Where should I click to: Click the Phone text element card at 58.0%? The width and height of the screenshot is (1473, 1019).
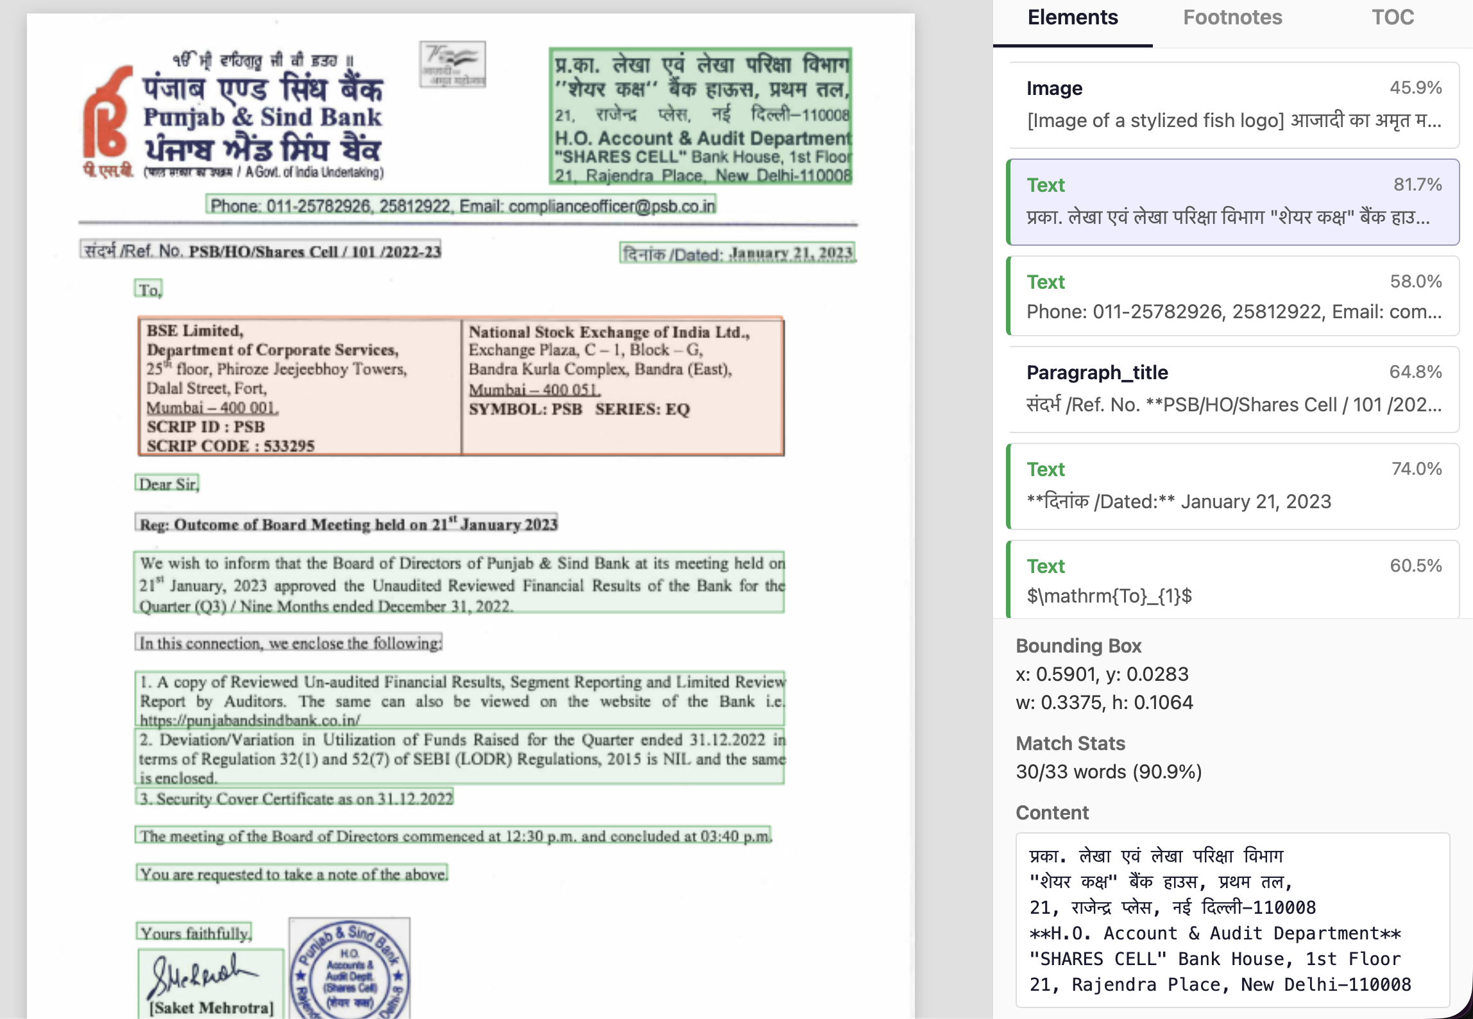tap(1233, 296)
